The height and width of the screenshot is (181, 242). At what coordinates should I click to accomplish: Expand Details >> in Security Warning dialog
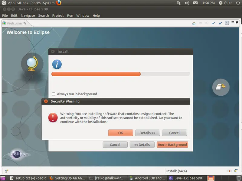[147, 133]
